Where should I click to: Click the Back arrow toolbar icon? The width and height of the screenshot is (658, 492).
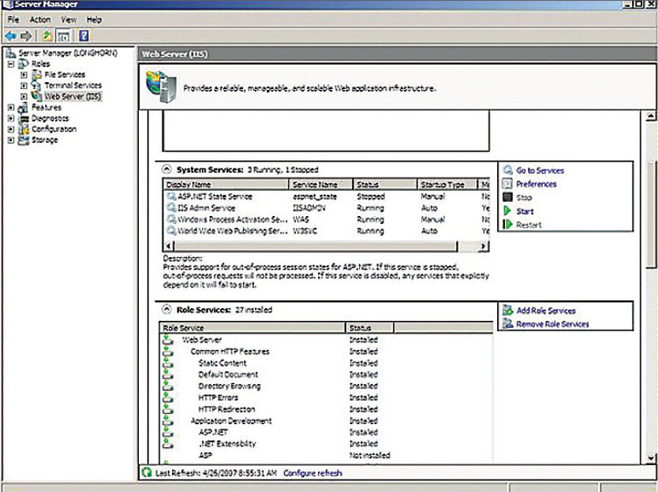click(9, 36)
